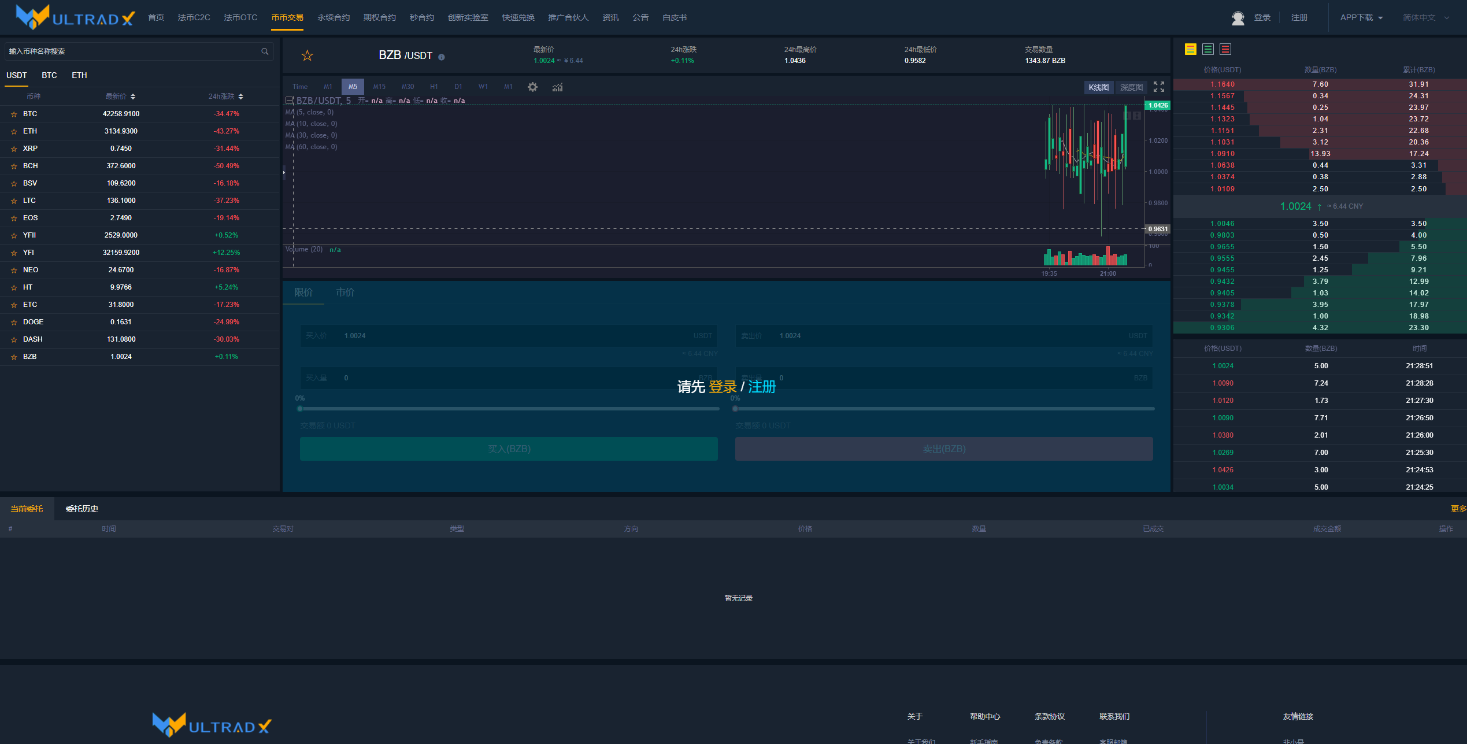Show only buy orders in order book
1467x744 pixels.
(x=1207, y=49)
